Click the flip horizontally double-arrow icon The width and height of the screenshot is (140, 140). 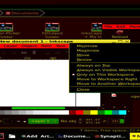tap(24, 53)
